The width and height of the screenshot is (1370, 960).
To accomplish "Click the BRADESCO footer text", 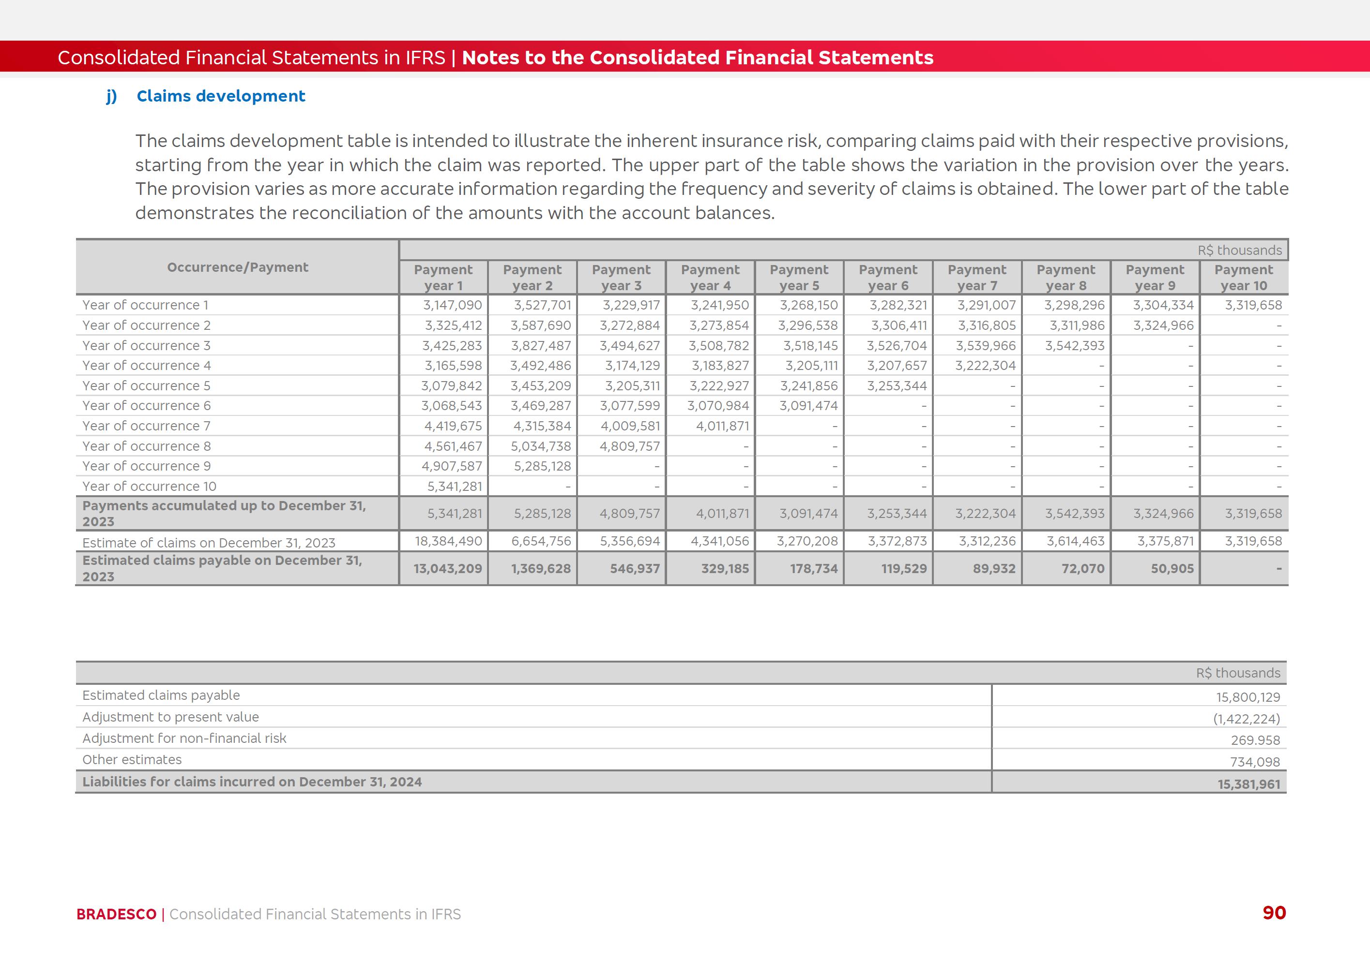I will click(x=116, y=914).
